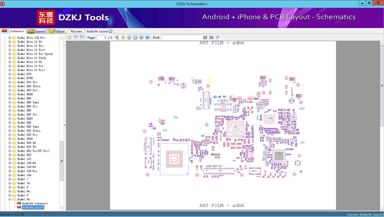Screen dimensions: 384x217
Task: Click the device tree scrollbar thumb
Action: coord(62,161)
